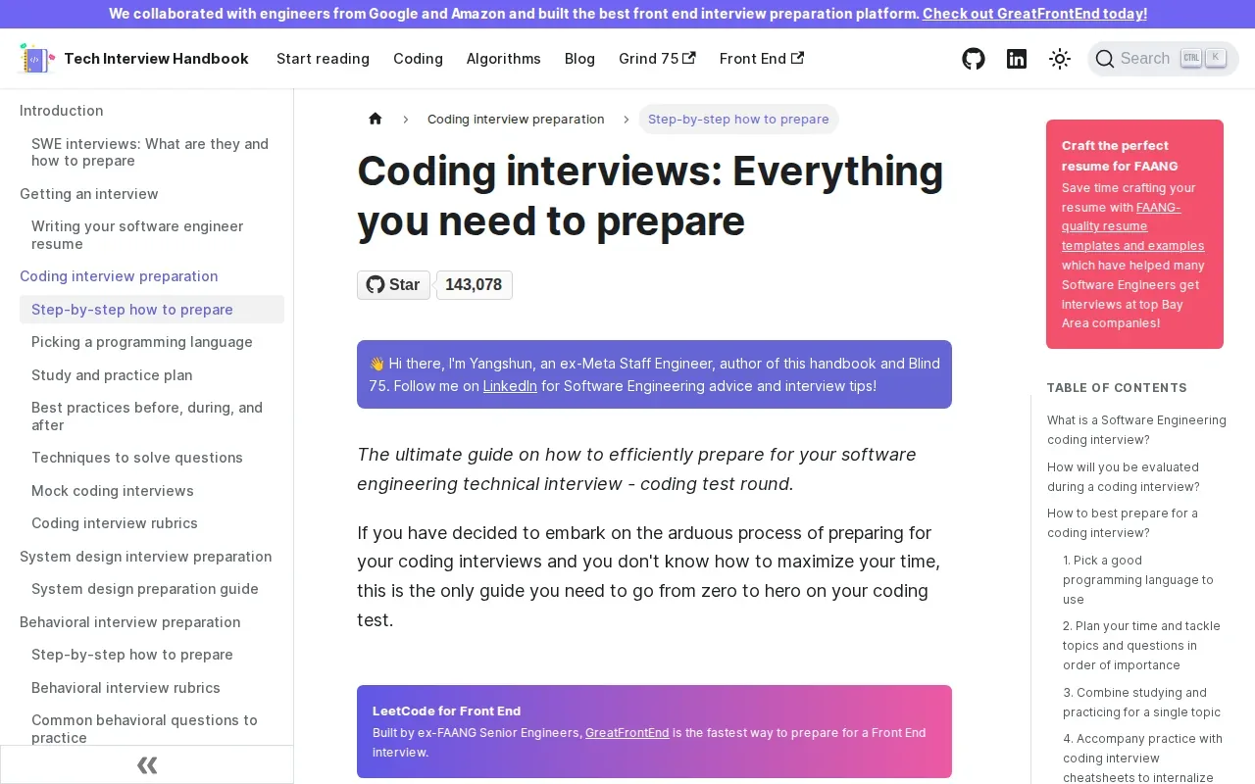
Task: Open Study and practice plan page
Action: click(152, 375)
